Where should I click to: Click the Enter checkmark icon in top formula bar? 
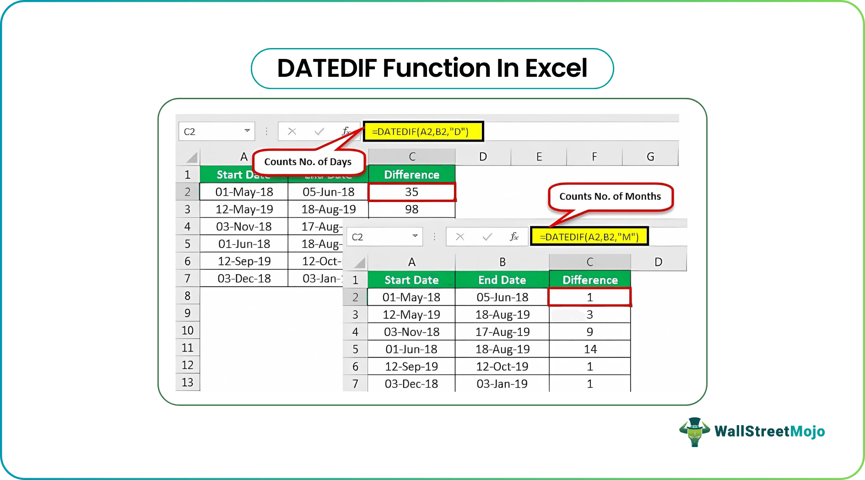(318, 131)
